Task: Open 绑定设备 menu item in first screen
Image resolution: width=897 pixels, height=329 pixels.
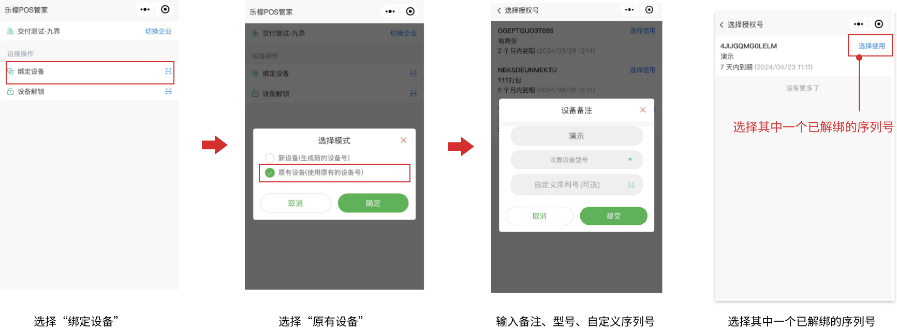Action: (x=90, y=72)
